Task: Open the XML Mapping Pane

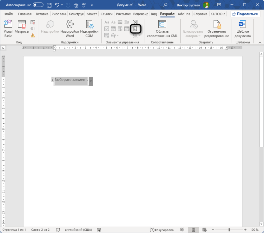Action: pyautogui.click(x=162, y=29)
